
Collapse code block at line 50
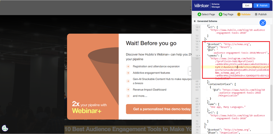[200, 27]
